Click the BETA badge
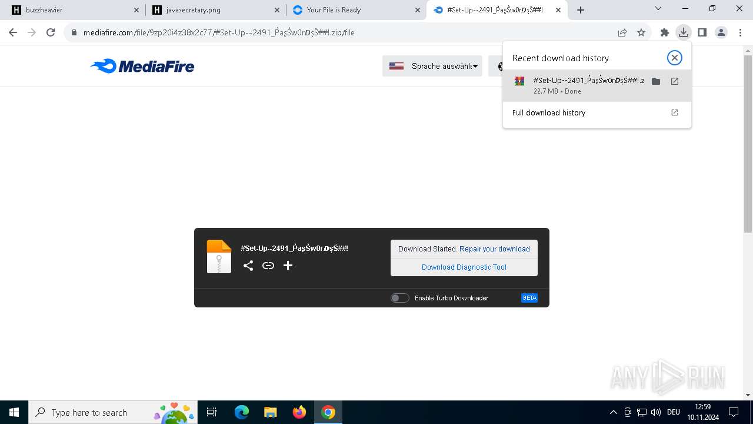753x424 pixels. point(529,298)
